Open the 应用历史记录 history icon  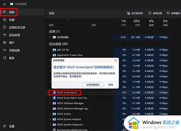(5, 27)
